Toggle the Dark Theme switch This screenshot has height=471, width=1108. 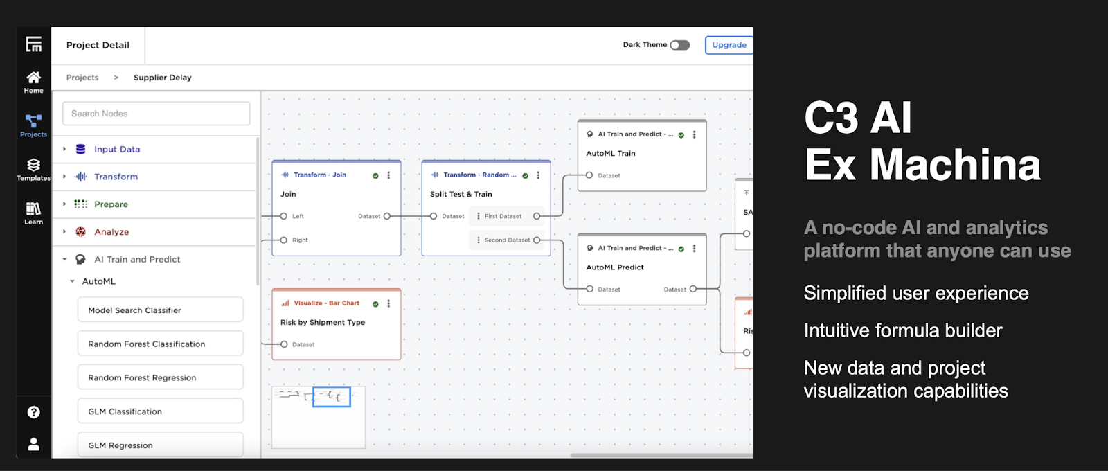point(680,45)
